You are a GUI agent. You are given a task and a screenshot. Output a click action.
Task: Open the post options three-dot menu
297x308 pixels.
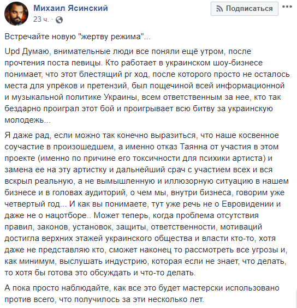click(287, 7)
